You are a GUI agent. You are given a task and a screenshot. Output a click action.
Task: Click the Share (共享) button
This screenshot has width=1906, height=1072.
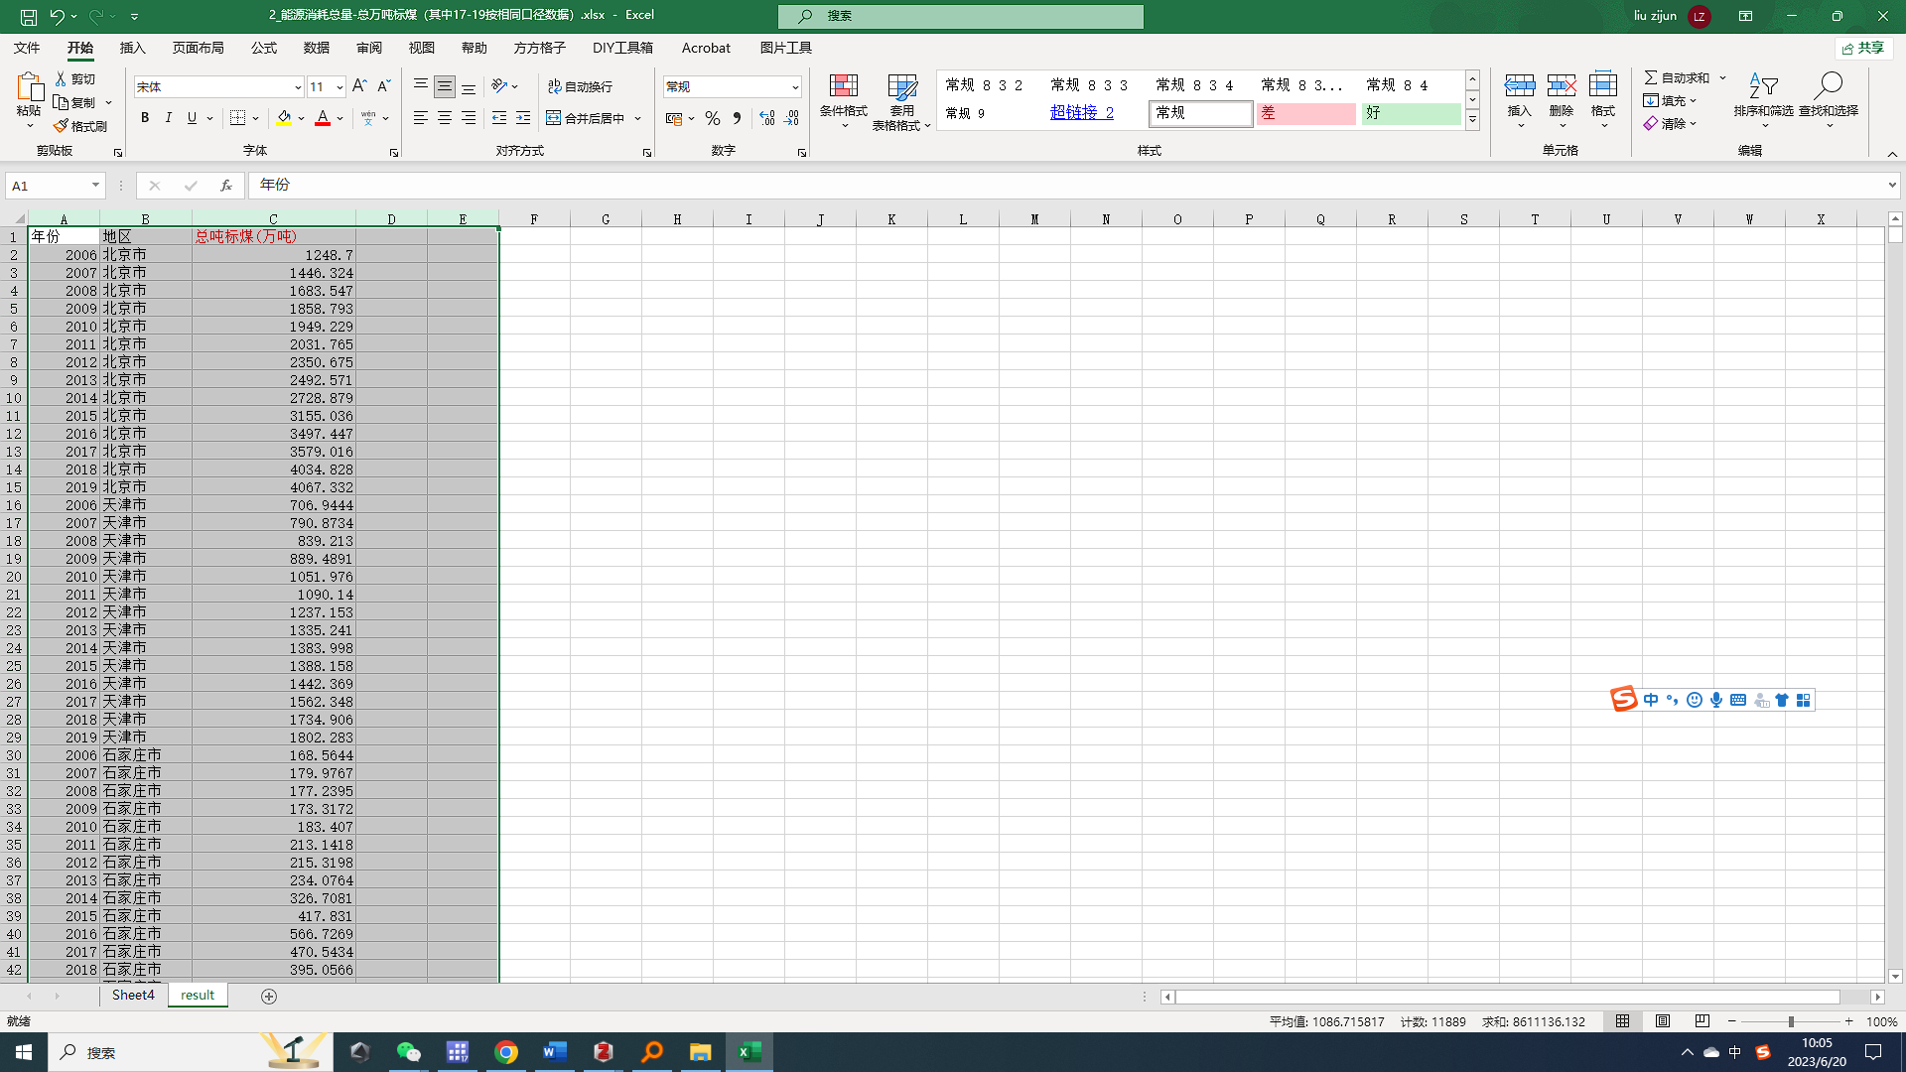point(1863,48)
